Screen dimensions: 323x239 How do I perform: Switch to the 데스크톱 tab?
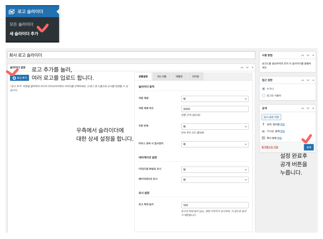(162, 76)
